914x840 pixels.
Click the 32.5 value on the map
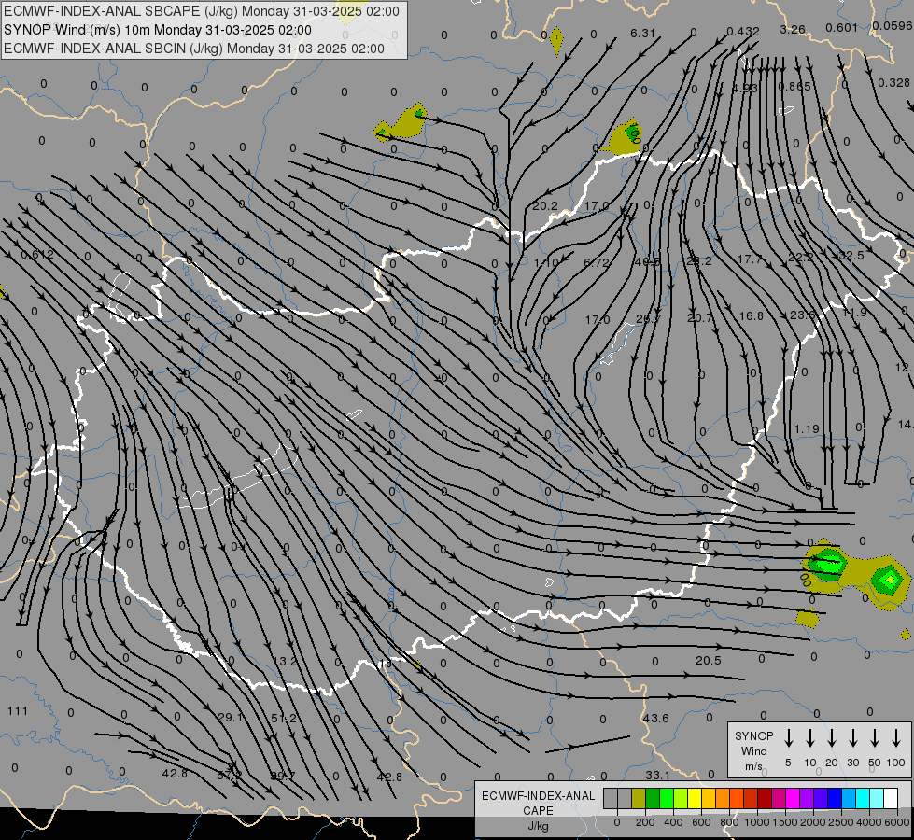coord(851,256)
